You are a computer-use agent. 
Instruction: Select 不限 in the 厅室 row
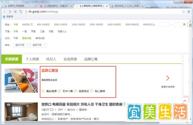(16, 32)
